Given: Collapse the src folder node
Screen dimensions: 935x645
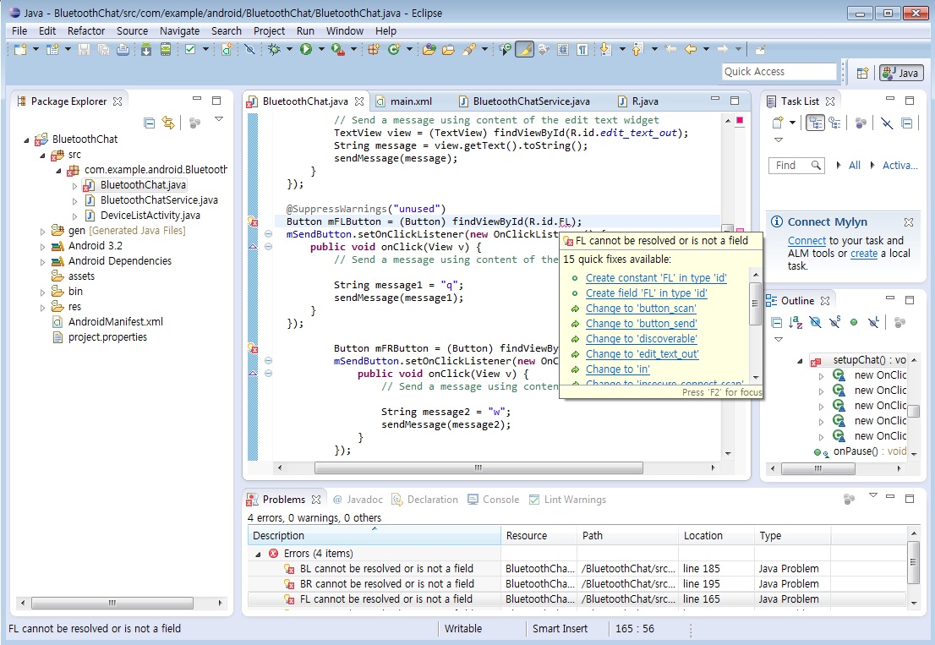Looking at the screenshot, I should click(42, 156).
